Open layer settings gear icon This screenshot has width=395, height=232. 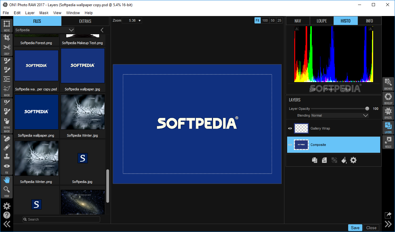tap(353, 160)
